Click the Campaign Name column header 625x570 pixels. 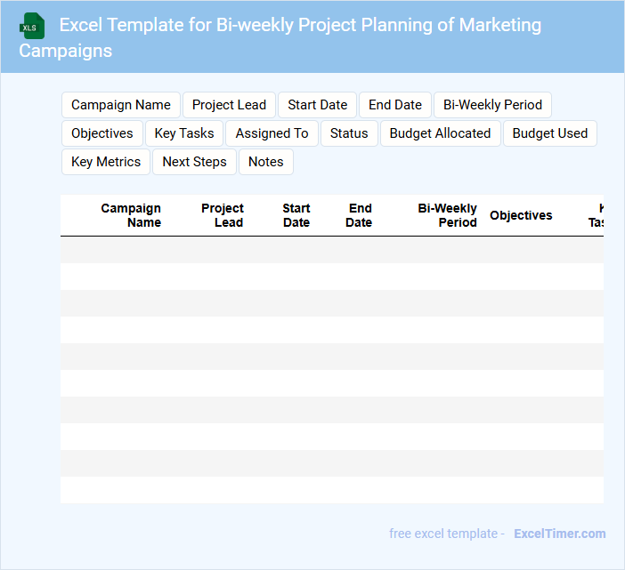click(x=131, y=215)
